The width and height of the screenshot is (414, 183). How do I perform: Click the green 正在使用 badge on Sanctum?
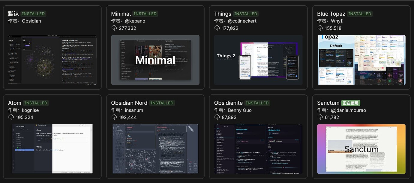coord(350,103)
